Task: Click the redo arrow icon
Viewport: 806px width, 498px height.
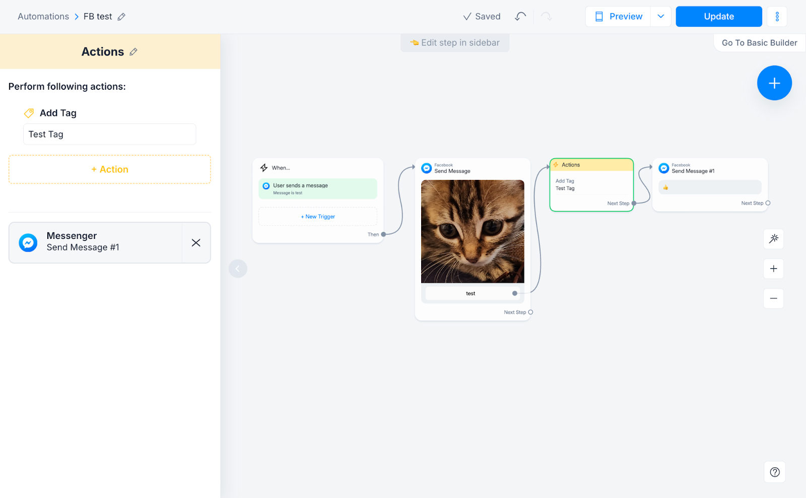Action: click(x=546, y=17)
